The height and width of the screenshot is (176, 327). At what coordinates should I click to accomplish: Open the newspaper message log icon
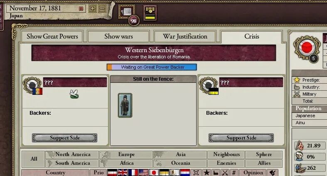click(x=126, y=12)
